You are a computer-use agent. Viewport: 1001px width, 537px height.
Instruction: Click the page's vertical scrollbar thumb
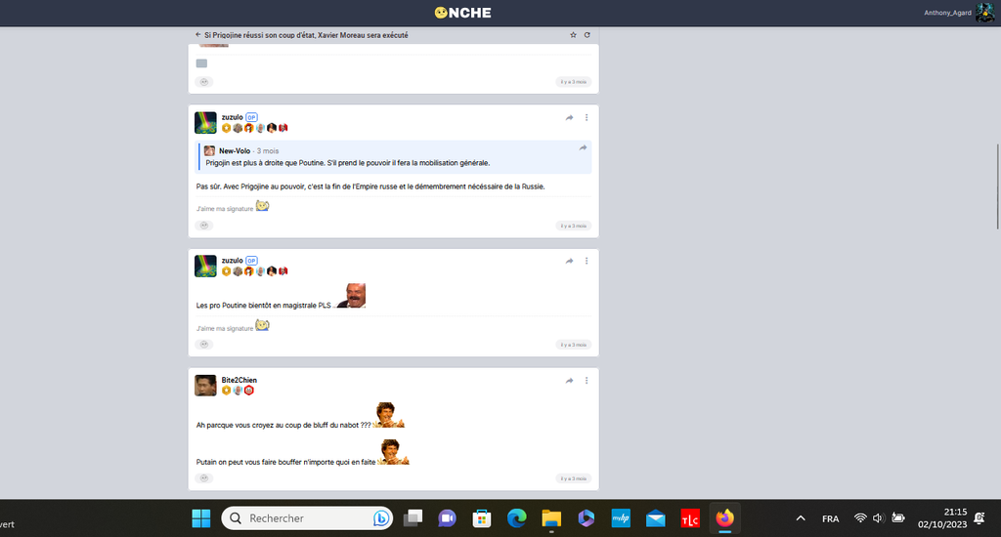pos(998,186)
